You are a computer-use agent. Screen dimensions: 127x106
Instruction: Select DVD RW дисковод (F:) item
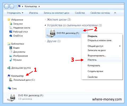(x=67, y=33)
